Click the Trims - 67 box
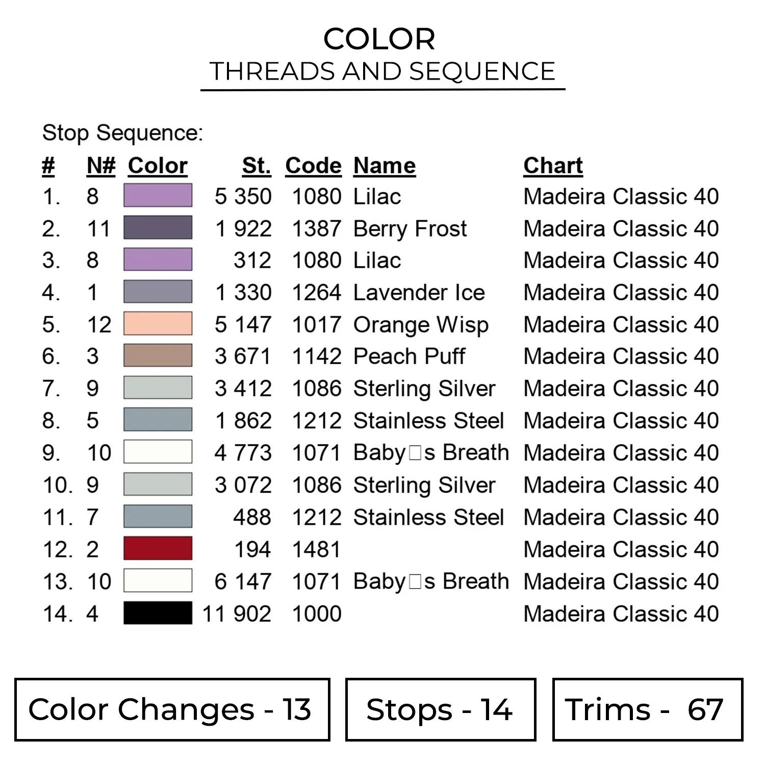Viewport: 765px width, 765px height. (648, 709)
